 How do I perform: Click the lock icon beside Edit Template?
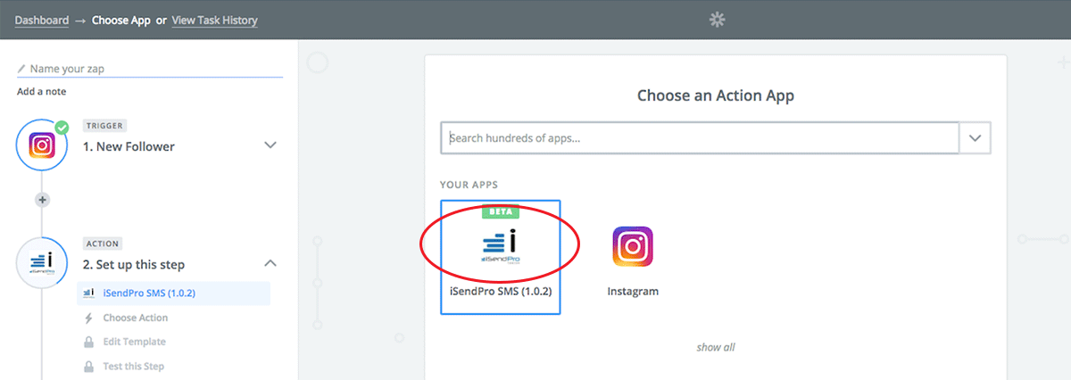(88, 342)
